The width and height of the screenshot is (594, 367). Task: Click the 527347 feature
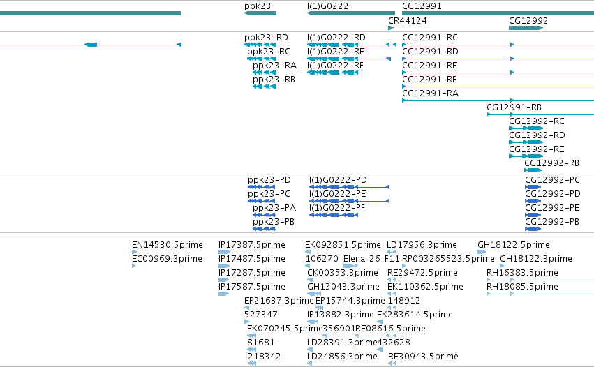coord(246,322)
